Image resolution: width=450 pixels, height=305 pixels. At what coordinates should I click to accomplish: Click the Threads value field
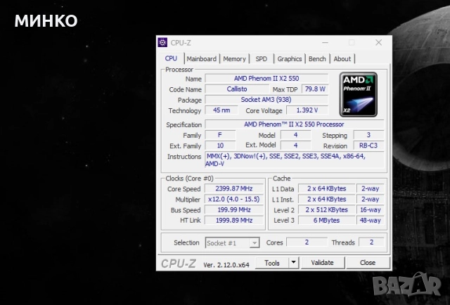point(371,242)
